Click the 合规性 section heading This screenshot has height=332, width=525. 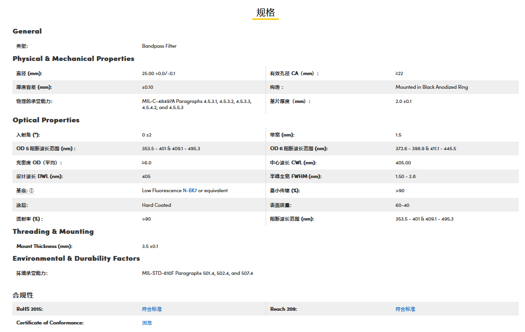point(23,295)
